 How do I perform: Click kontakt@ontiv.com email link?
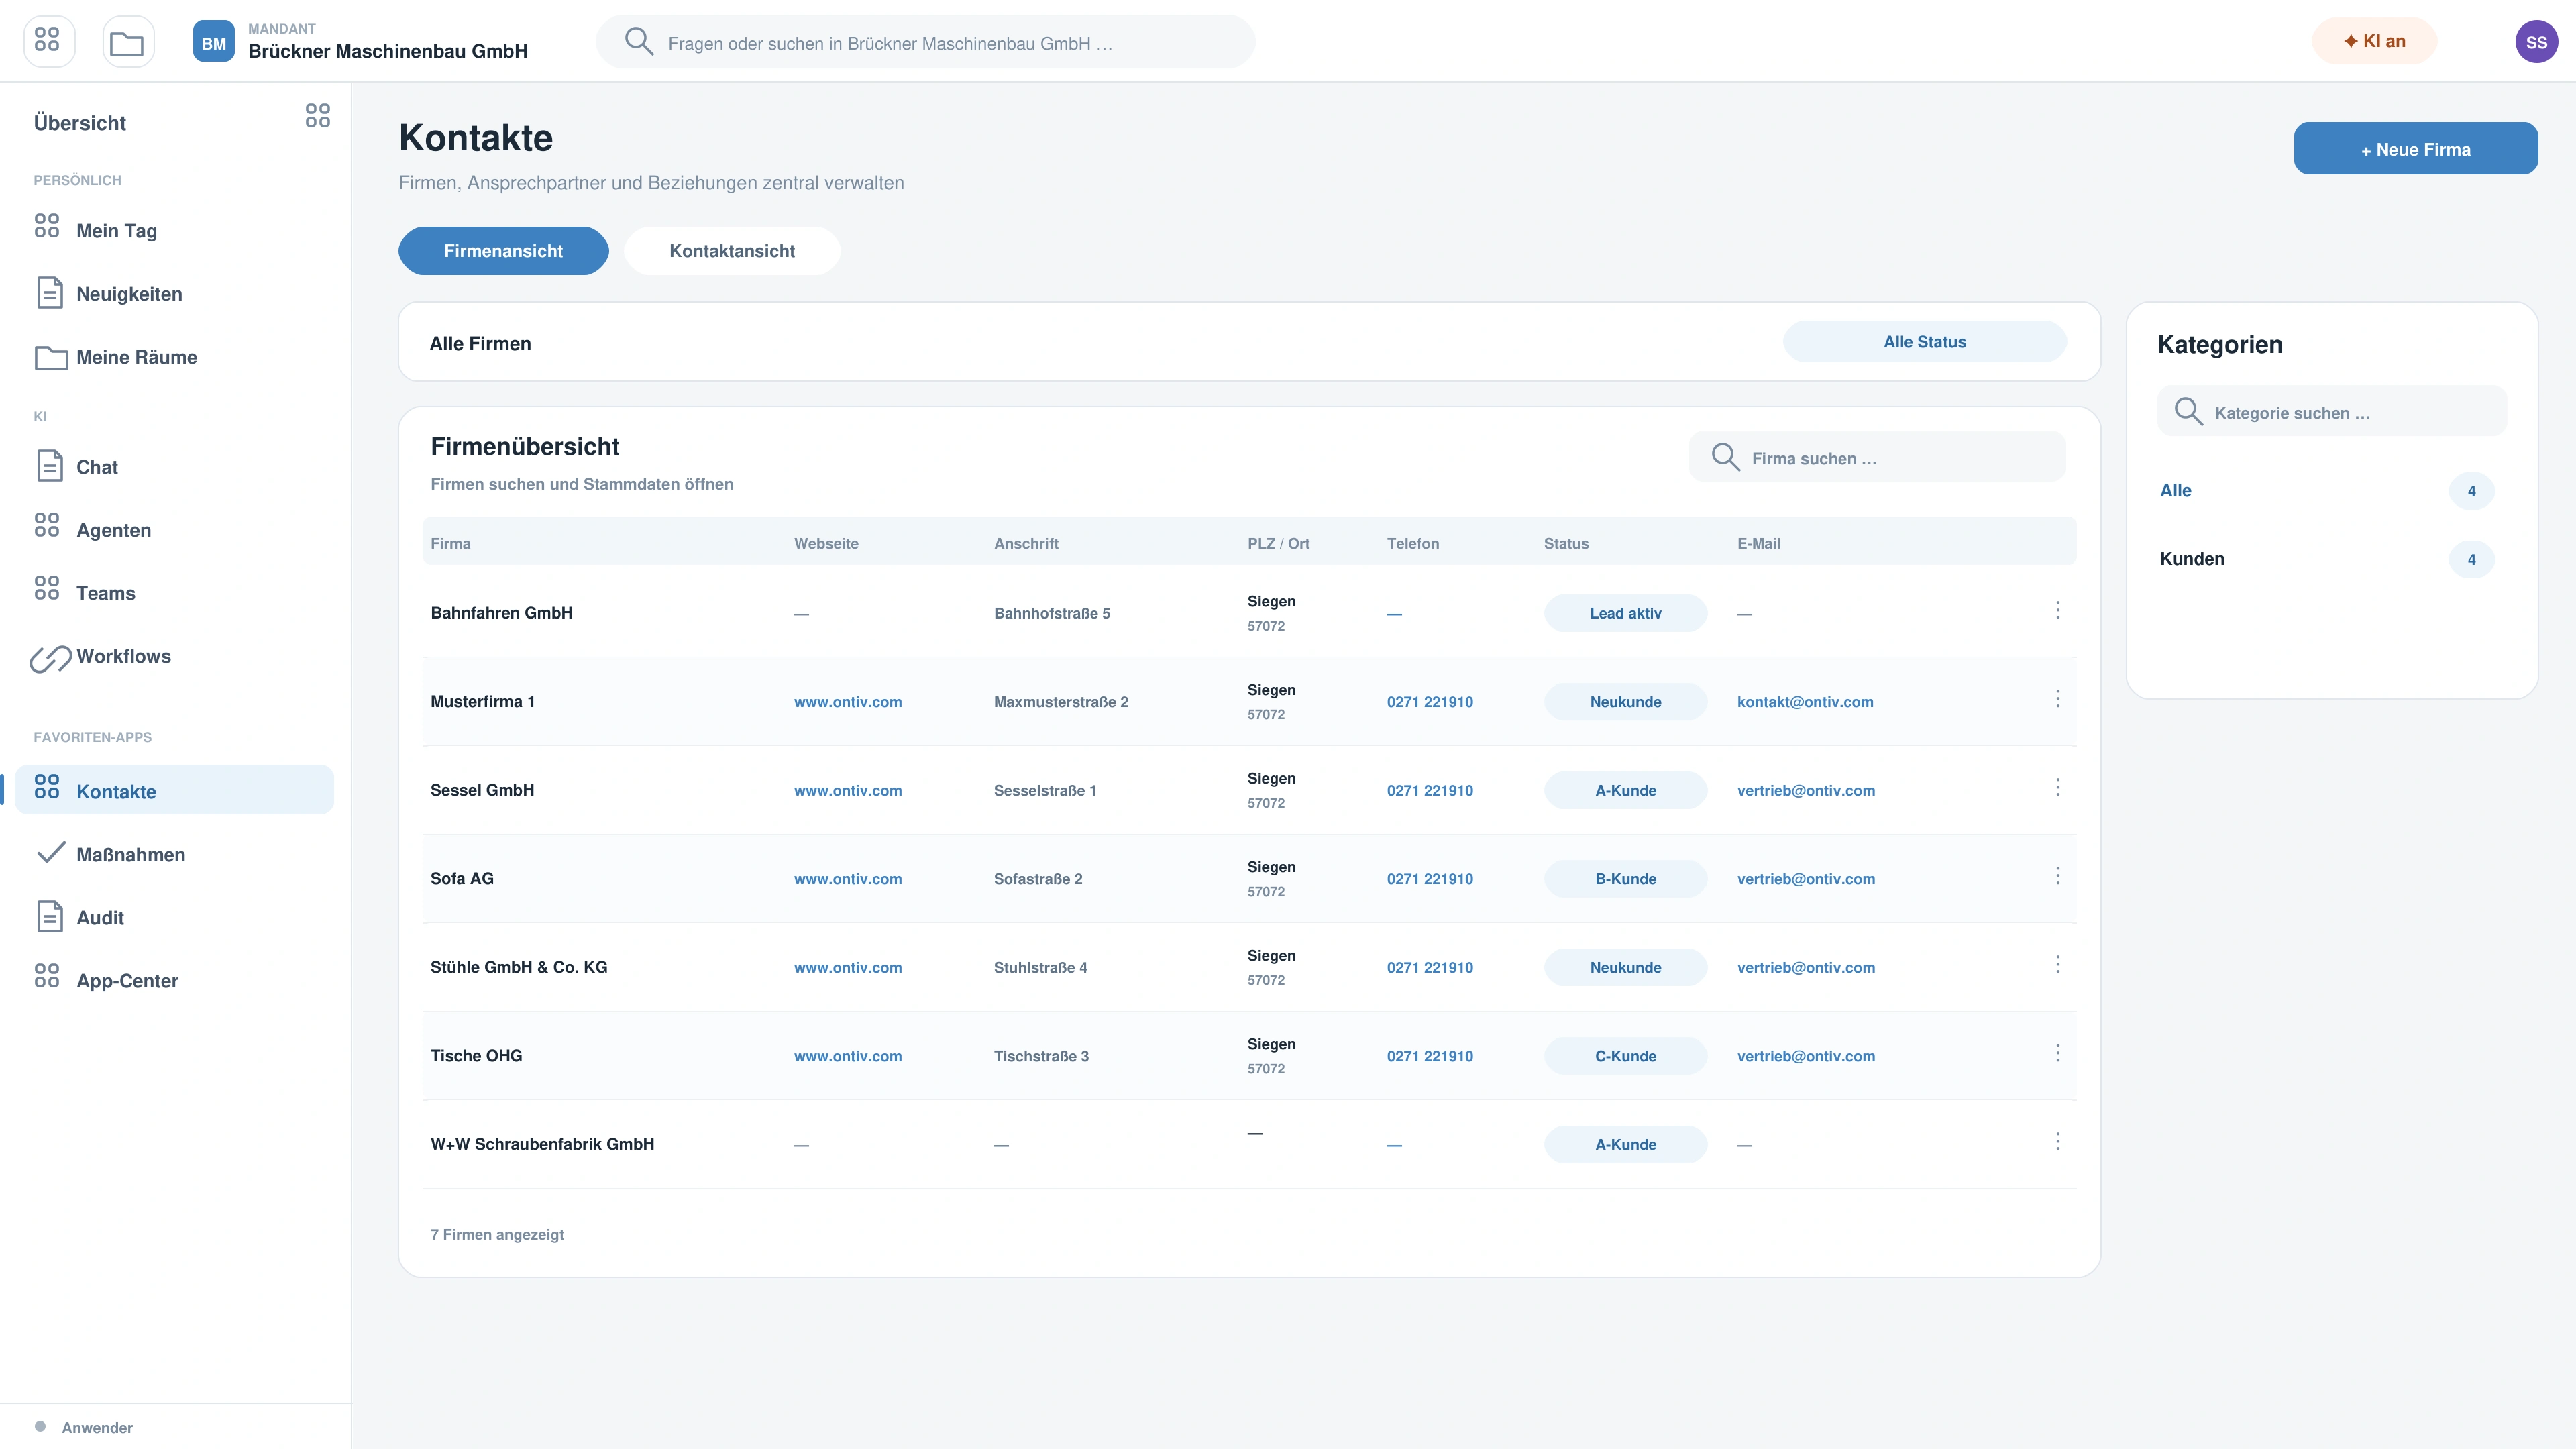1805,702
